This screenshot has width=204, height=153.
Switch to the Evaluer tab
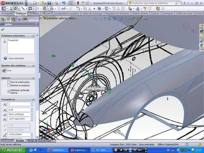pos(155,13)
